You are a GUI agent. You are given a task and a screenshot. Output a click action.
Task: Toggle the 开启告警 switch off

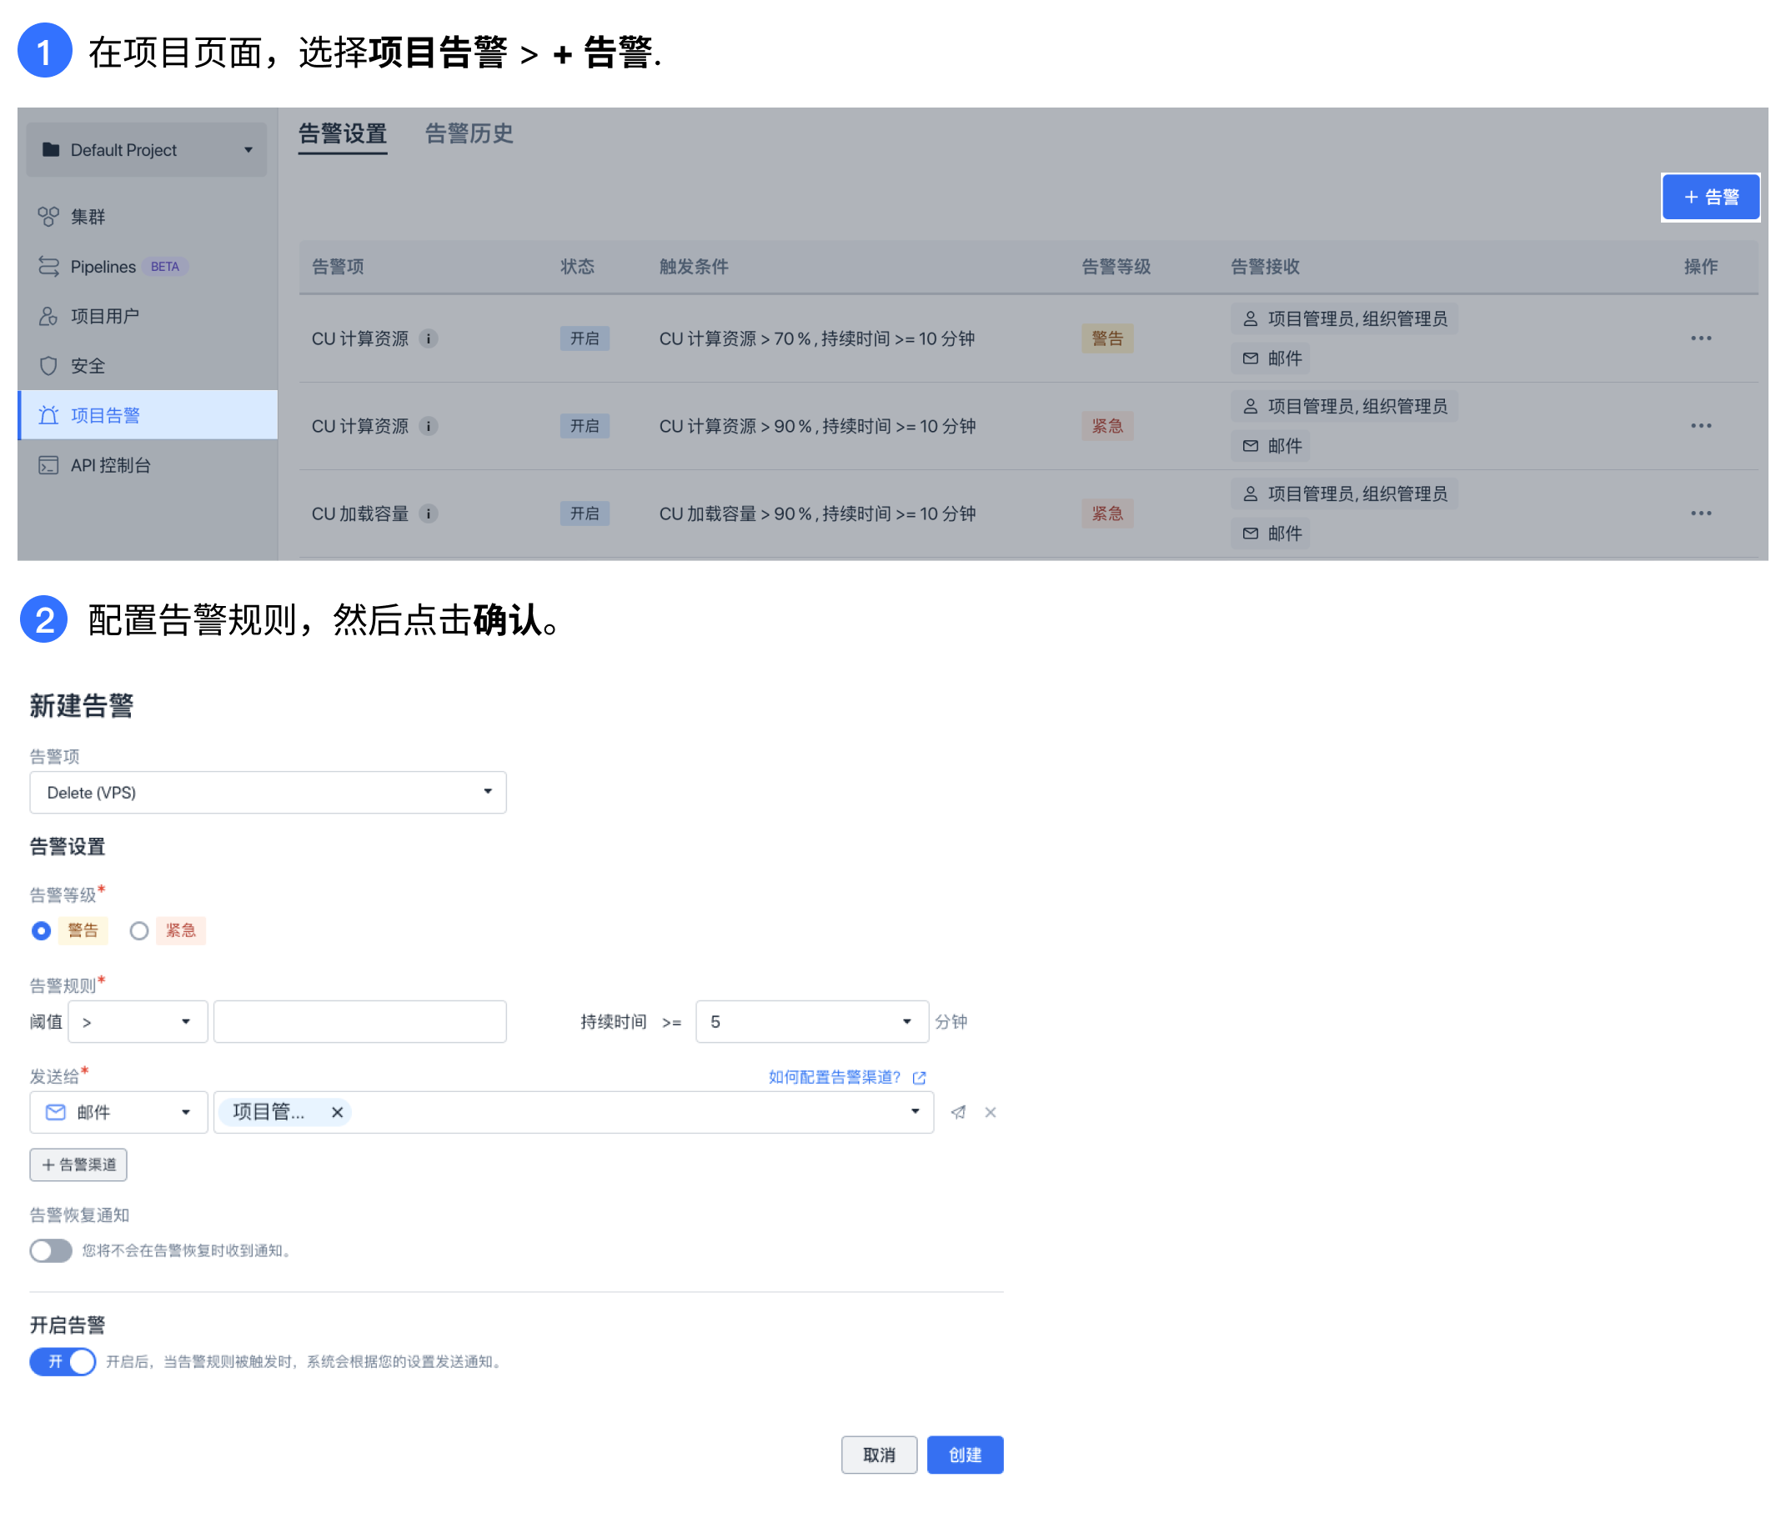point(62,1363)
